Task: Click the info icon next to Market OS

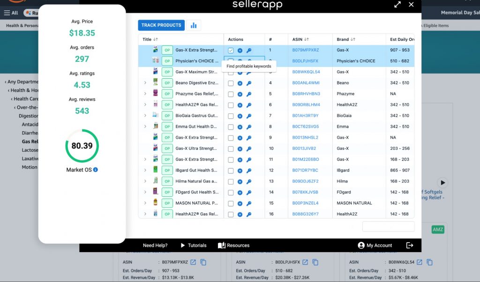Action: 96,170
